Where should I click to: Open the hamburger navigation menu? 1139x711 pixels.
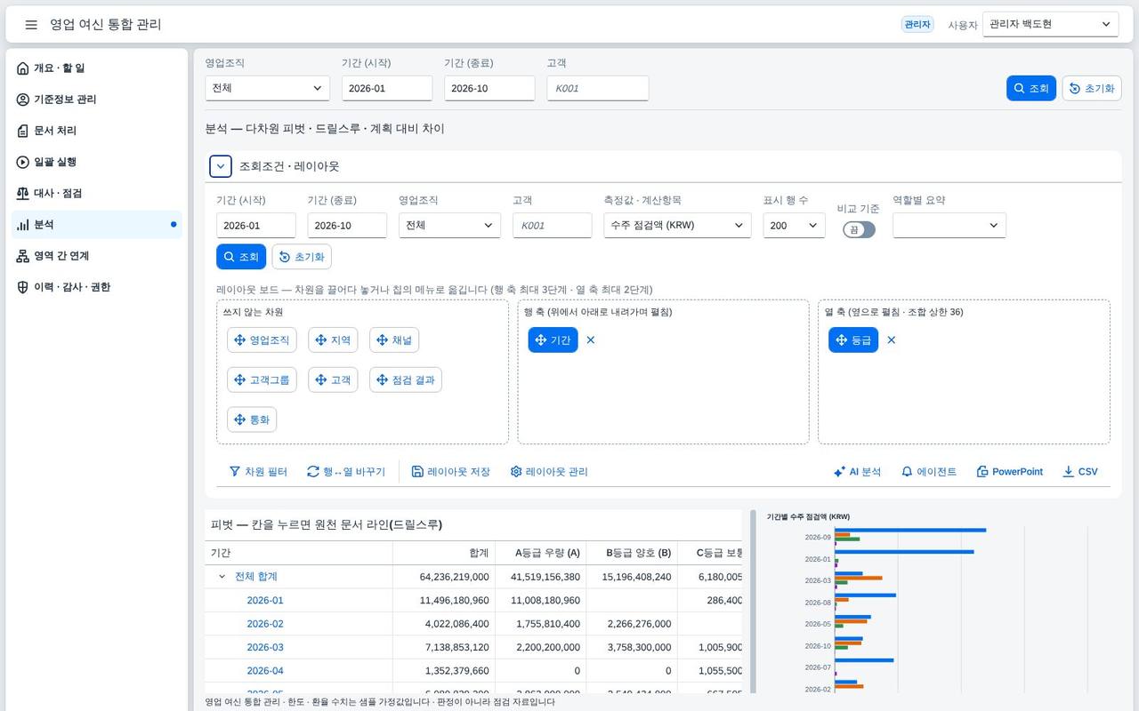[x=31, y=25]
